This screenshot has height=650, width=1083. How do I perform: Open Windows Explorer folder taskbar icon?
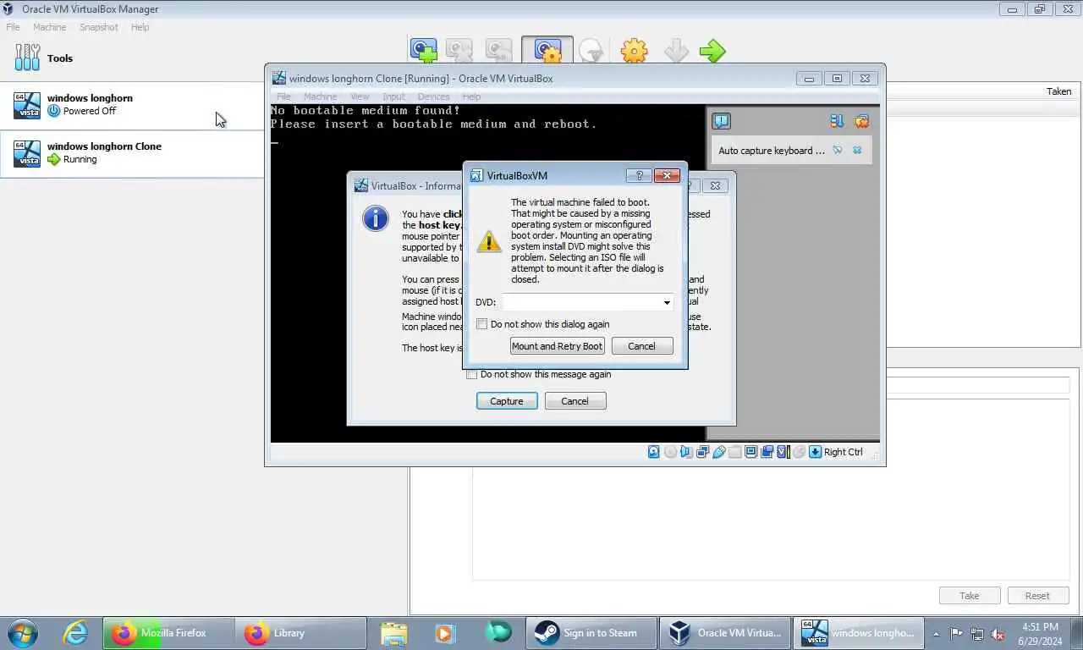pyautogui.click(x=394, y=633)
